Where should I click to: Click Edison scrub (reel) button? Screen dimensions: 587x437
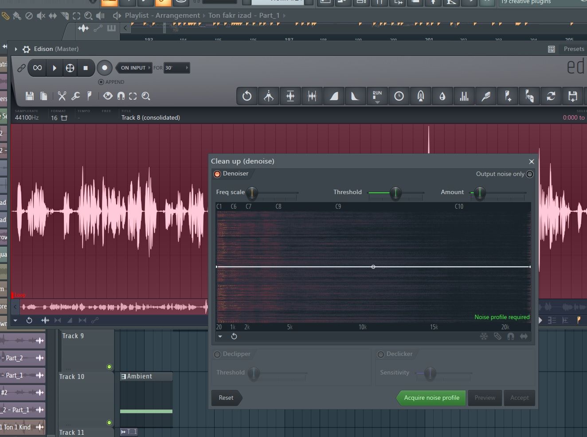coord(70,68)
